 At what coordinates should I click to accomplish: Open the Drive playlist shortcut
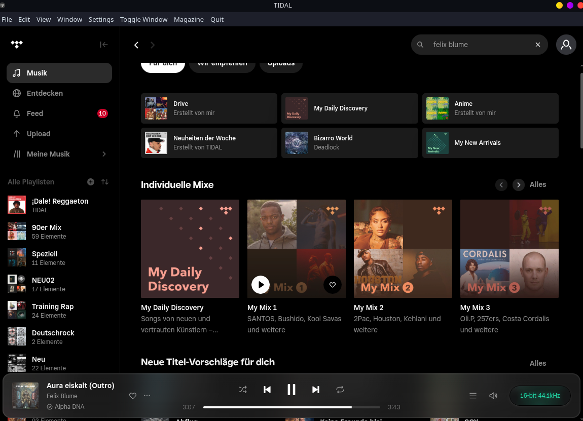click(209, 108)
